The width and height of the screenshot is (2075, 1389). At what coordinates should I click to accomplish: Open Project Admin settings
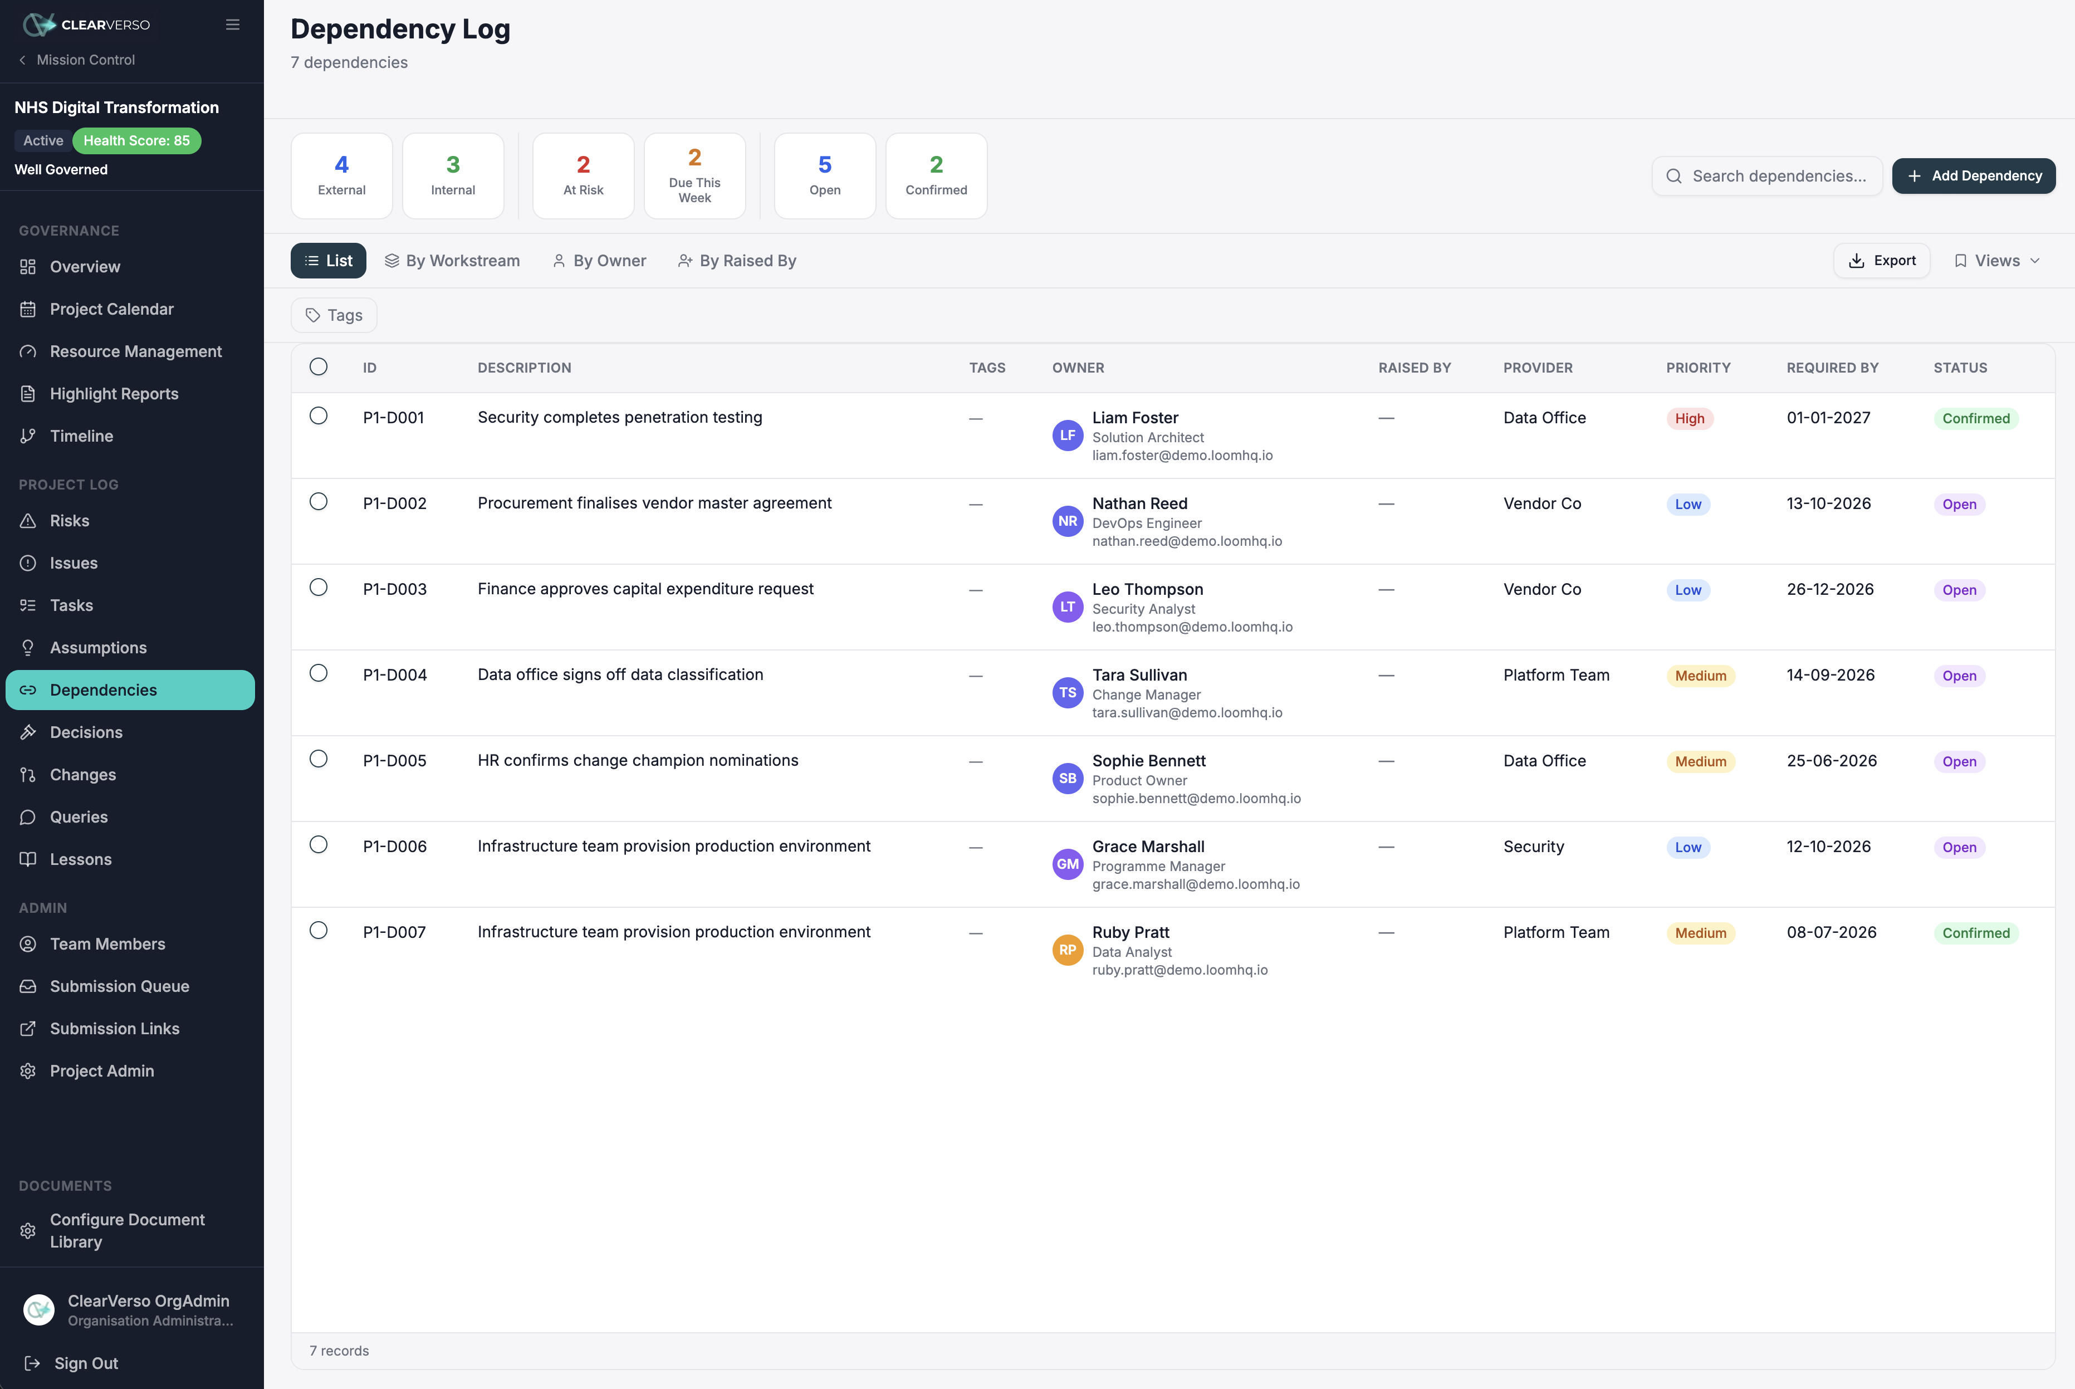129,1071
